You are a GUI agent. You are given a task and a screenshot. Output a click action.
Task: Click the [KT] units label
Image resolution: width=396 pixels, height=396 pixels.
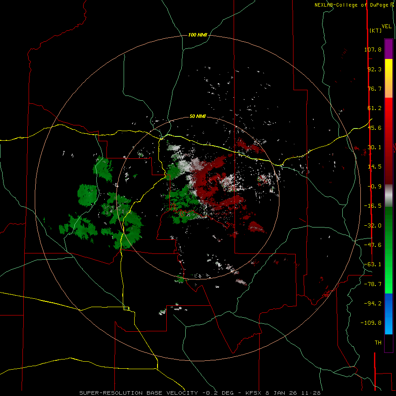coord(375,30)
